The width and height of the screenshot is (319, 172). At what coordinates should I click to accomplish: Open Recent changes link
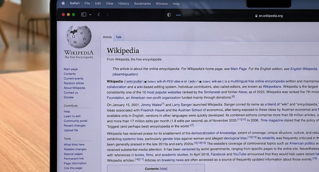click(75, 125)
